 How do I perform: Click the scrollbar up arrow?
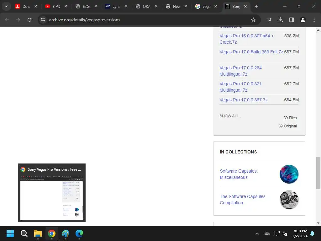318,30
